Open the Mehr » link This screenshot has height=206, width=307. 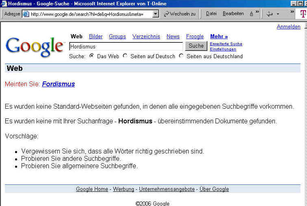click(x=219, y=37)
